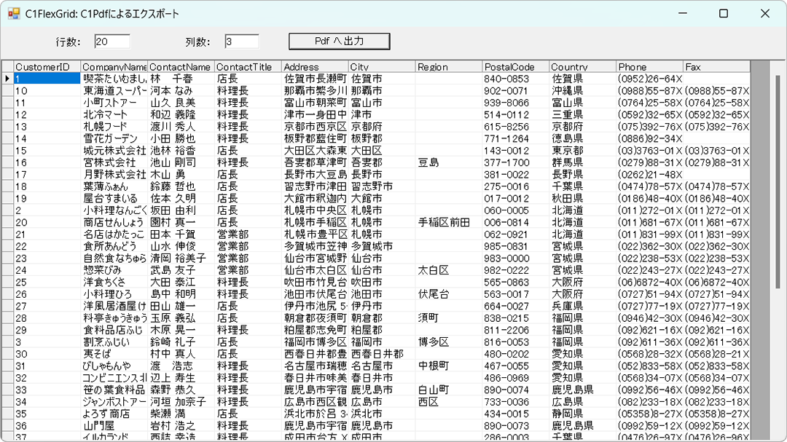Click the Fax column header

(717, 67)
